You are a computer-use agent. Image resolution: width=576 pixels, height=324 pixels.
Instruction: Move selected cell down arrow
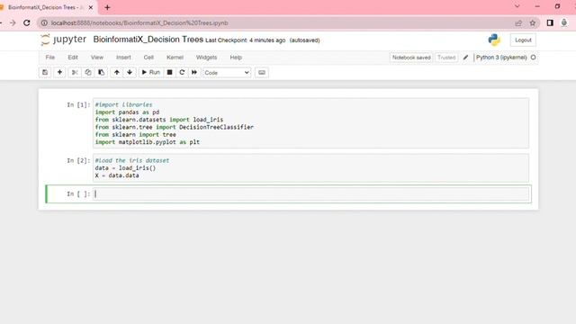[x=130, y=72]
